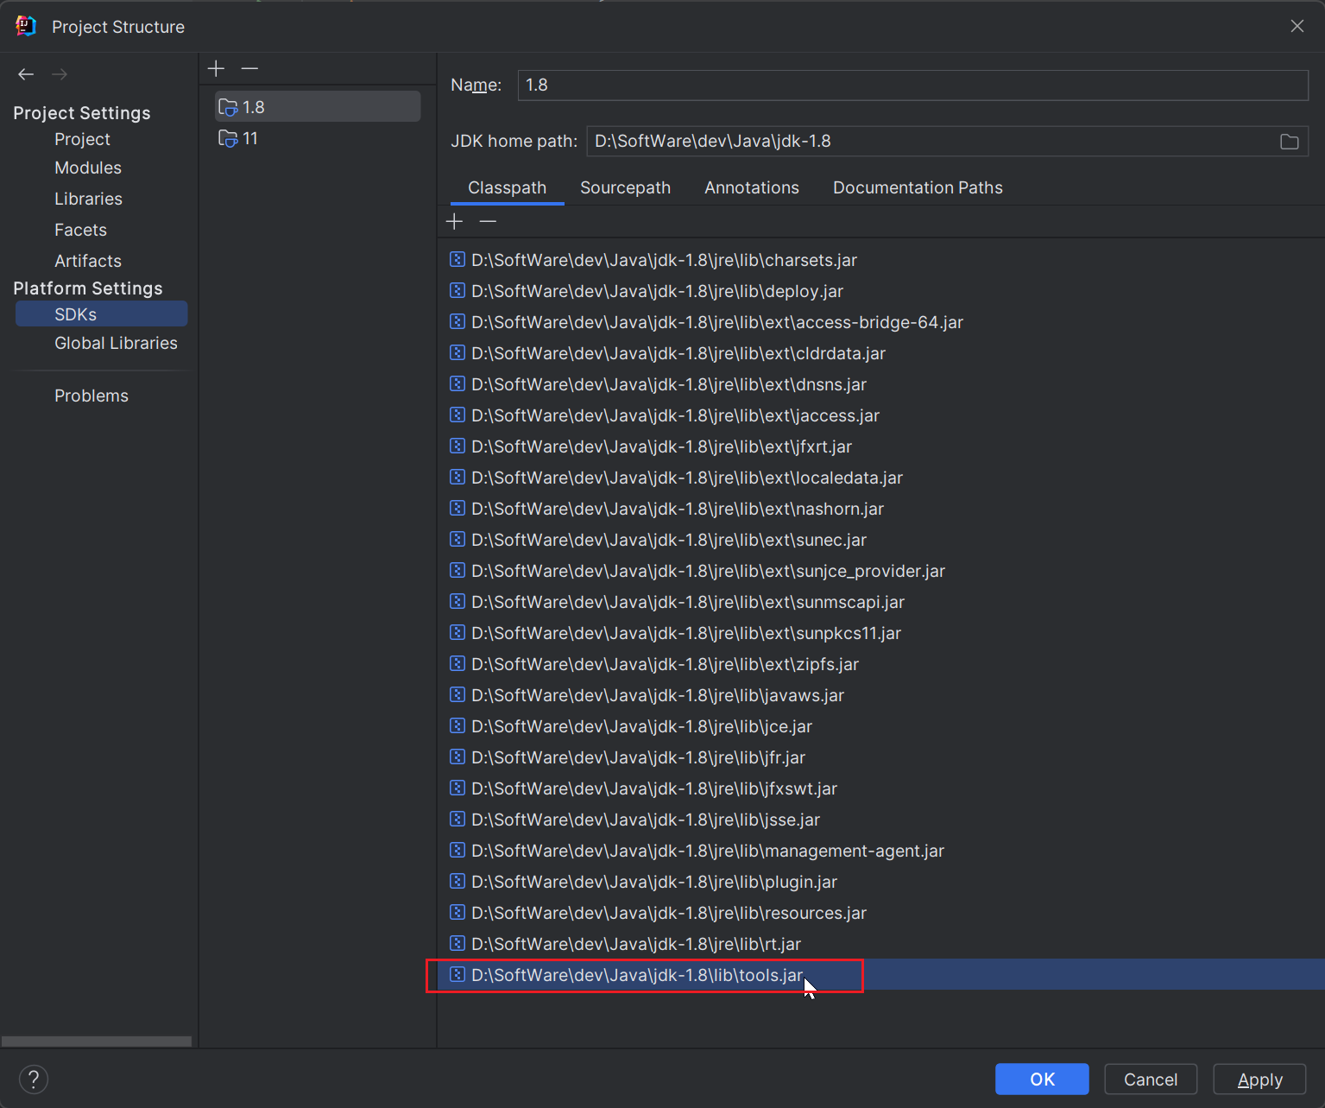Open the Problems section

[x=91, y=396]
